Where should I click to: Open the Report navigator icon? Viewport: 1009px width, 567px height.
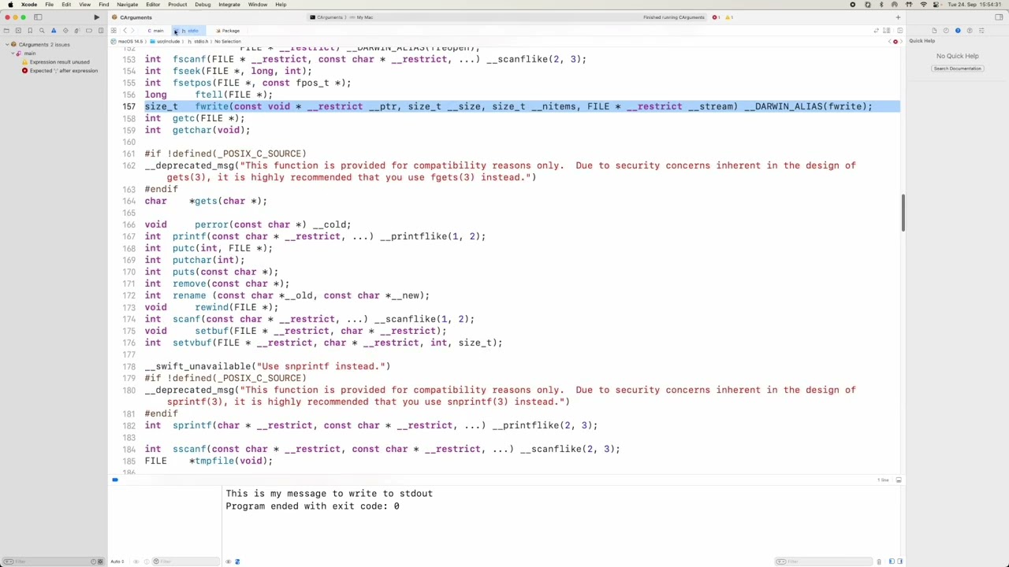click(x=100, y=31)
